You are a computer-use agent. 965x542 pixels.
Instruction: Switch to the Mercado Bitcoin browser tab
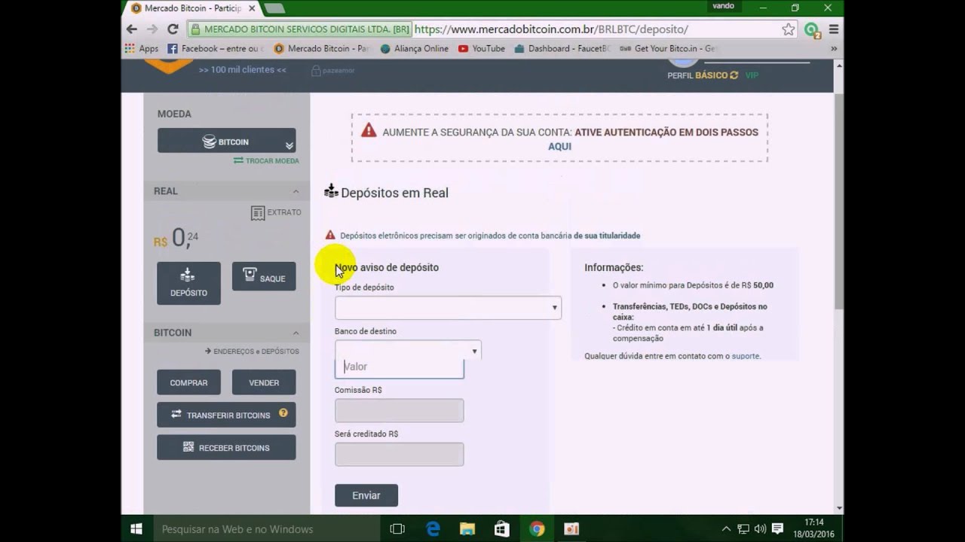191,8
